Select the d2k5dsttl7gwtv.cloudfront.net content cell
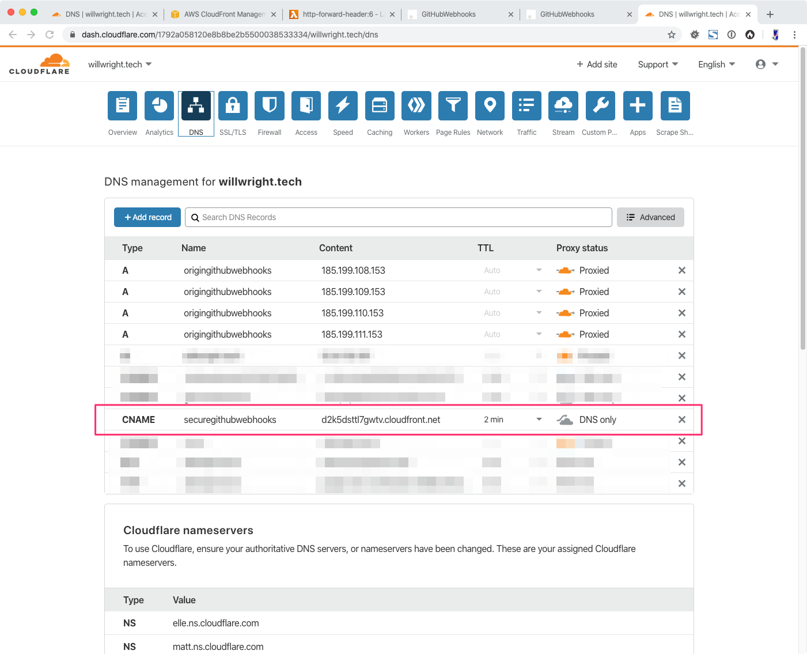 click(x=381, y=419)
